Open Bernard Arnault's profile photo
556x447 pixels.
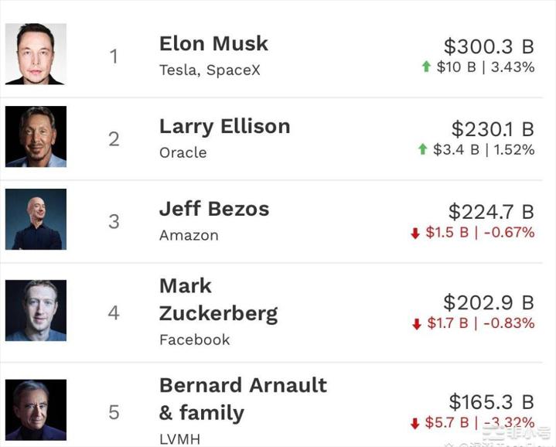point(36,410)
